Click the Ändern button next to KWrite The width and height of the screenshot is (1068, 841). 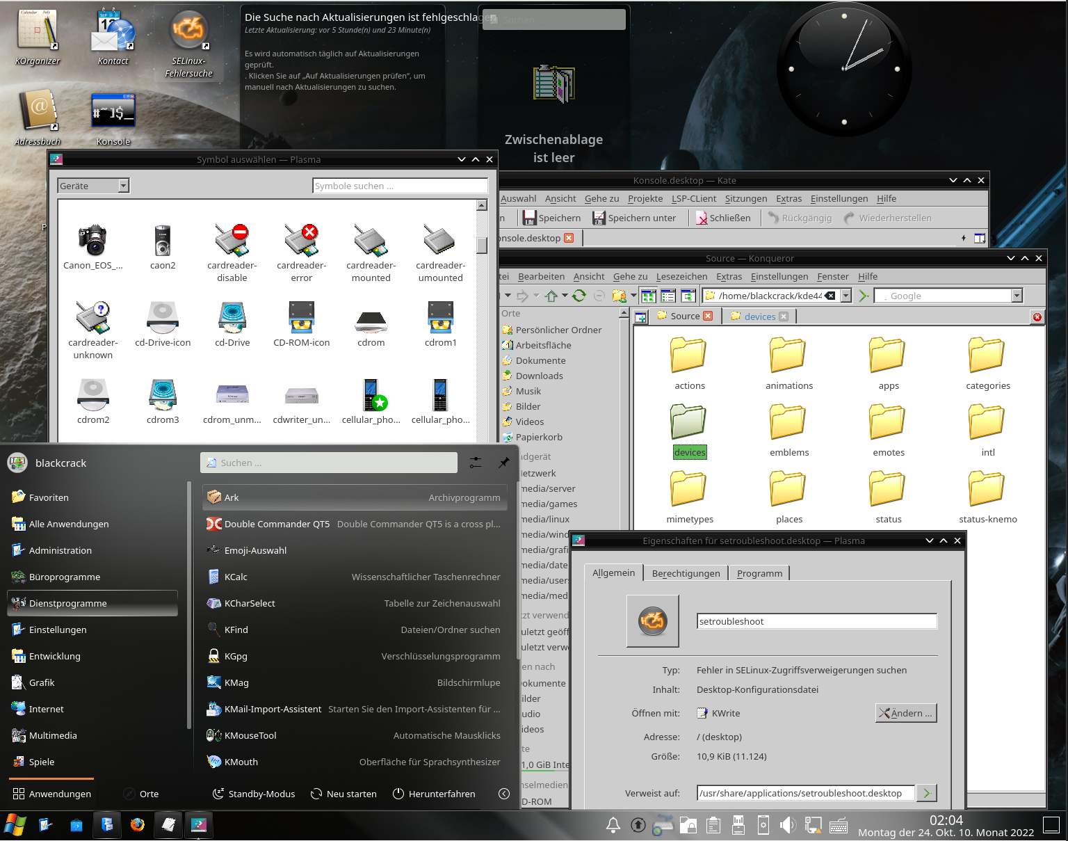[906, 712]
